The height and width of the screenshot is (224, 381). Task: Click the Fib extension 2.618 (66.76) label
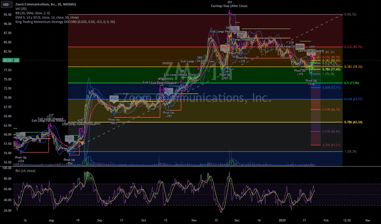click(331, 110)
